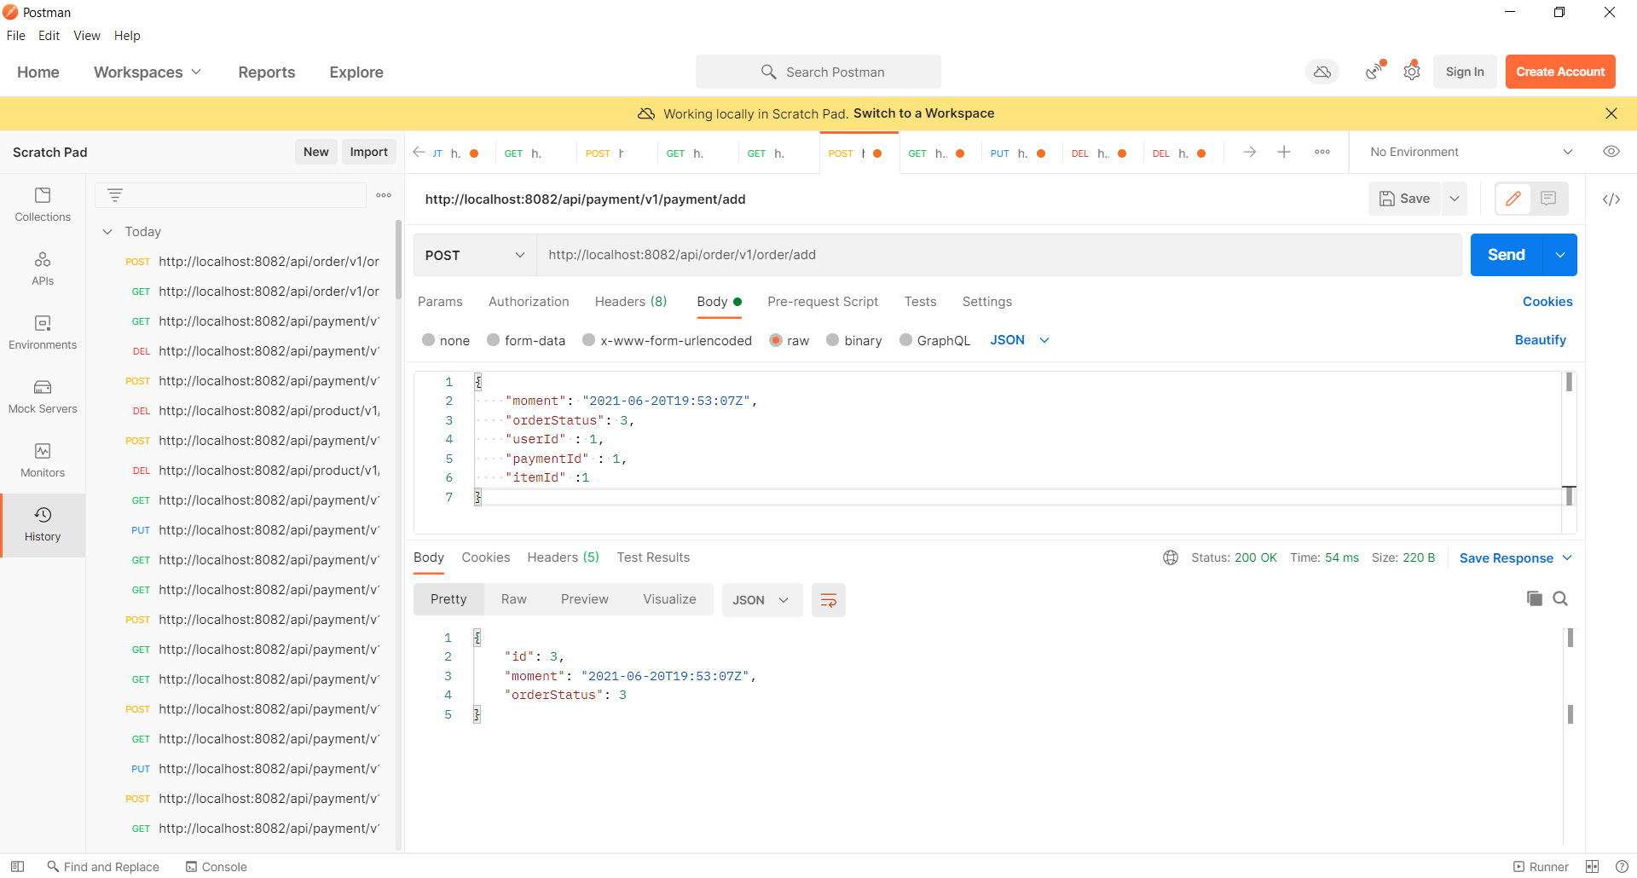This screenshot has width=1637, height=878.
Task: Open the File menu
Action: tap(16, 36)
